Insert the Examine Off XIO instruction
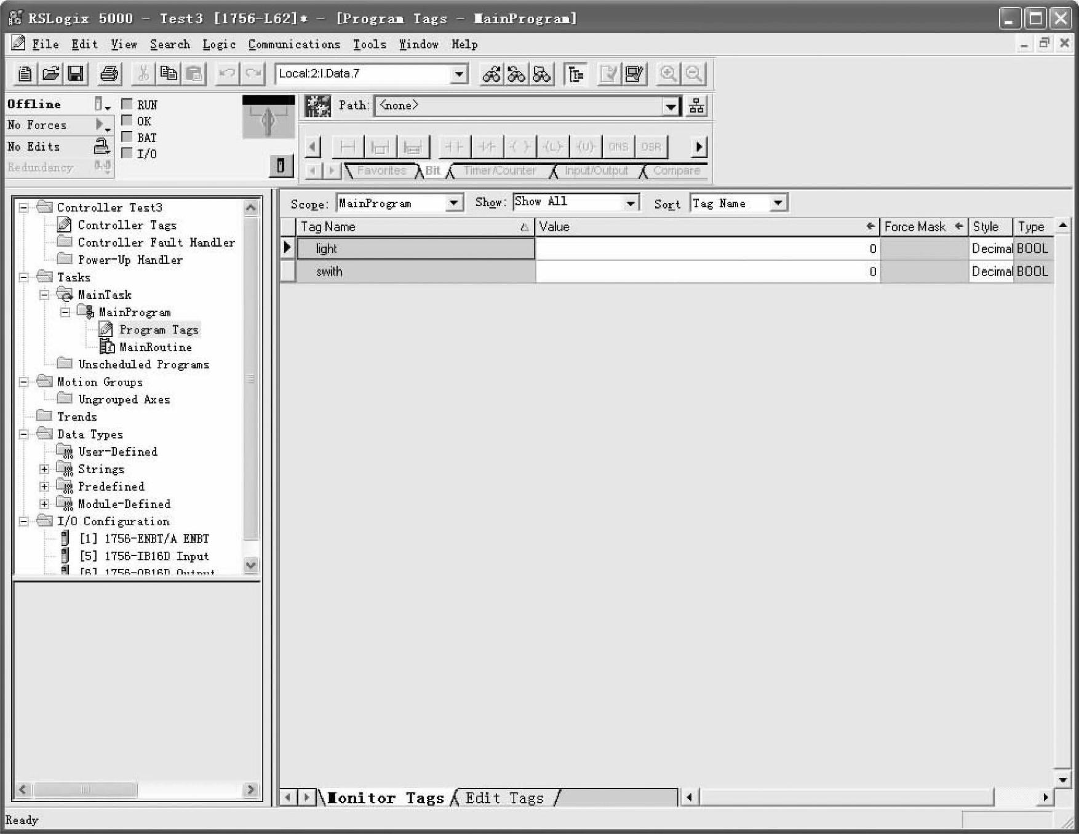 [x=487, y=147]
